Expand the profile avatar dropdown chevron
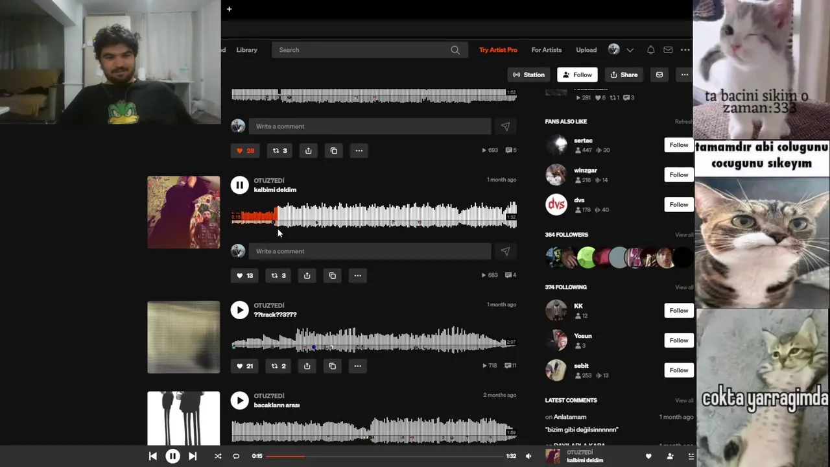Image resolution: width=830 pixels, height=467 pixels. [630, 50]
